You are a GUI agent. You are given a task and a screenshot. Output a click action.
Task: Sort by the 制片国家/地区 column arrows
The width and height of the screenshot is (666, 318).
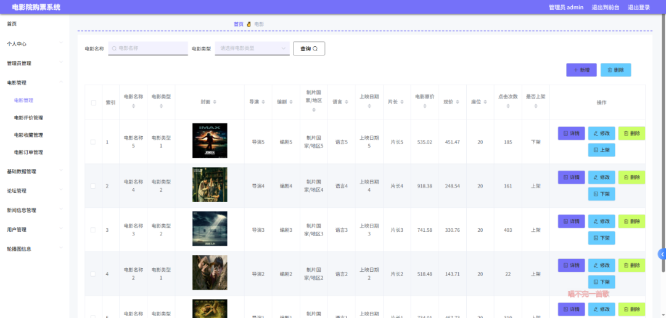[313, 110]
